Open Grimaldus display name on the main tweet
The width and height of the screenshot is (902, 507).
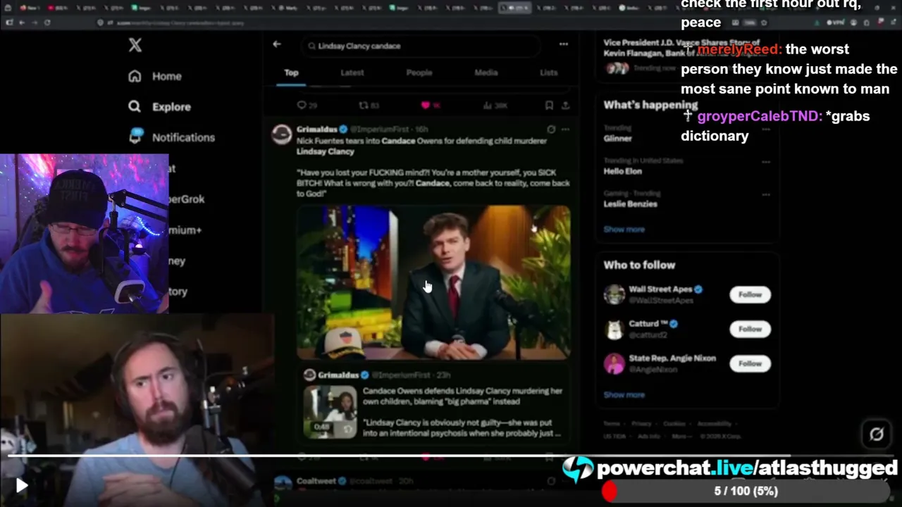point(317,130)
